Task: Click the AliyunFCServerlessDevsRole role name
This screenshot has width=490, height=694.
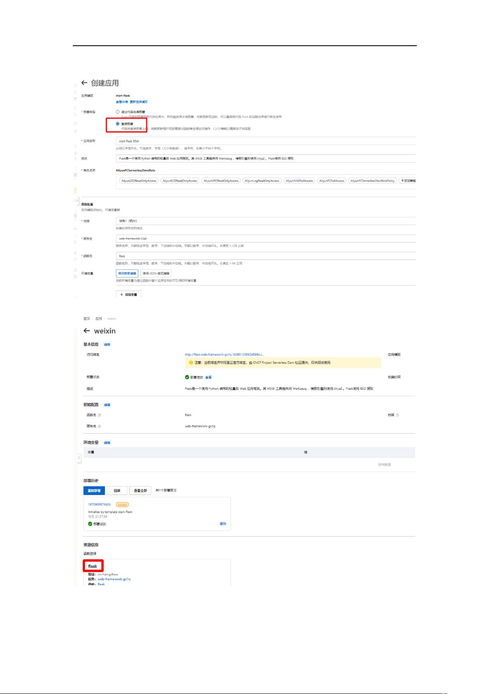Action: tap(135, 170)
